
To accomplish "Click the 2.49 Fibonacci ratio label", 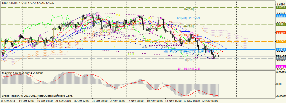I will pos(164,47).
